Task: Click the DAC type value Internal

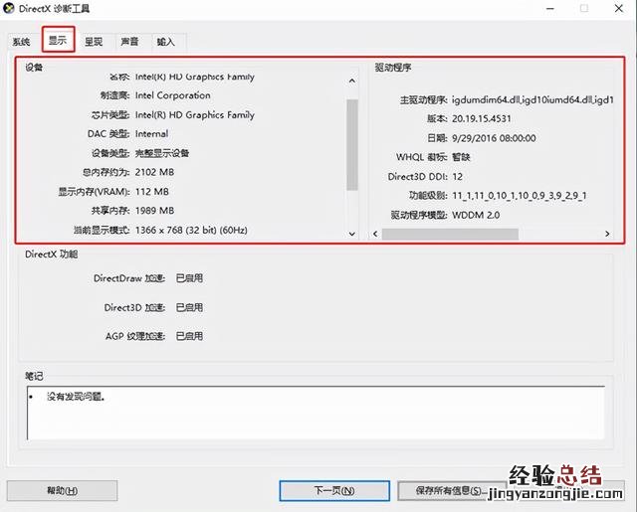Action: pyautogui.click(x=151, y=134)
